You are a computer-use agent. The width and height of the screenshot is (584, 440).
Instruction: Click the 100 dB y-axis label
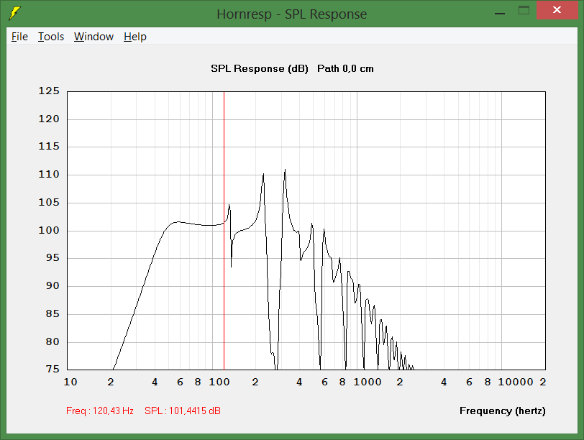tap(49, 230)
